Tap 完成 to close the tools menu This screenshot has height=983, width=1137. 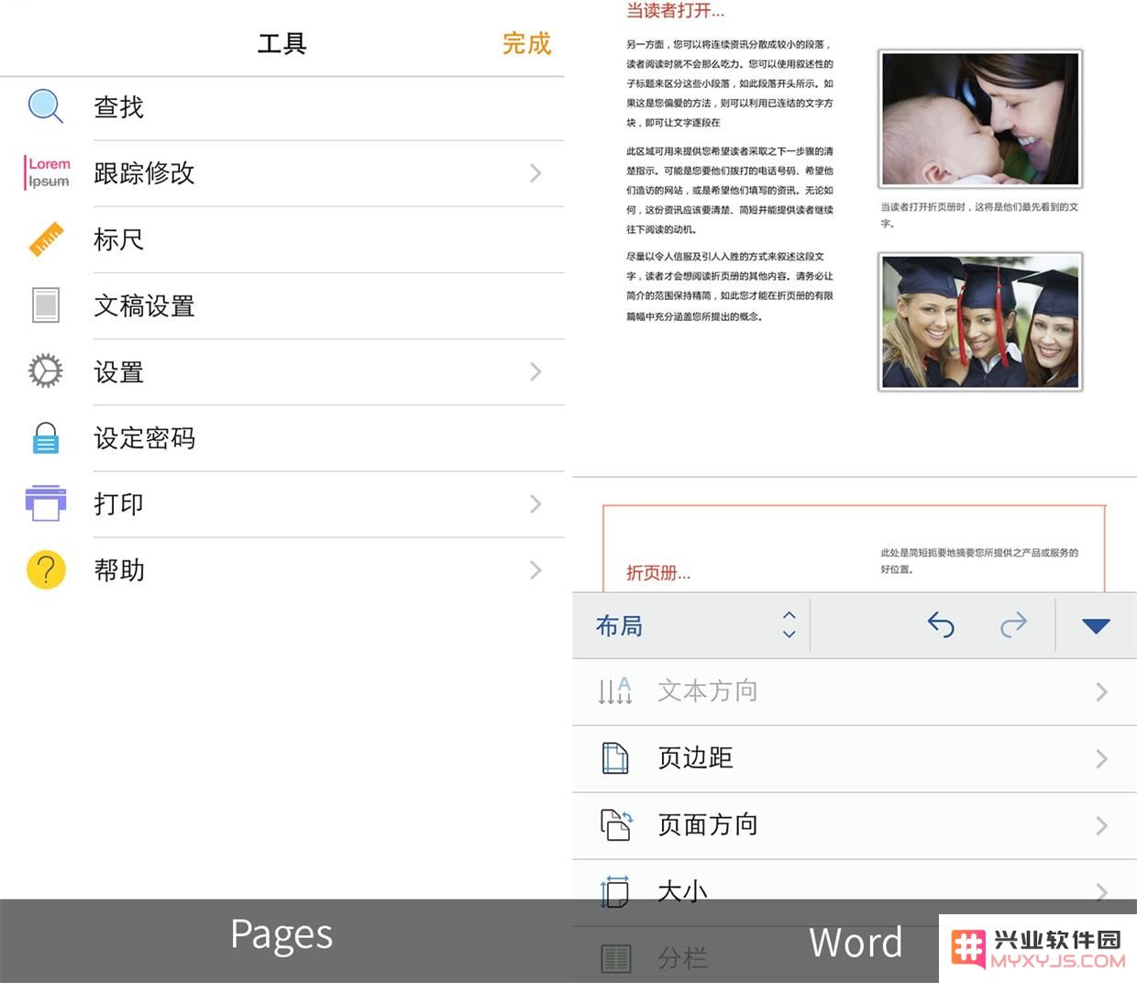pos(526,43)
